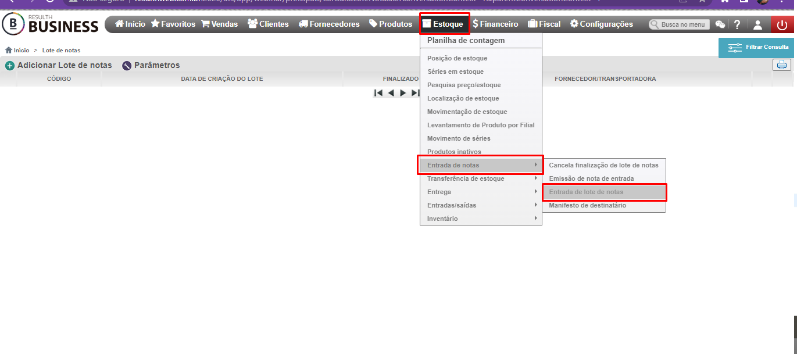This screenshot has height=354, width=797.
Task: Click the Resulth Business logo
Action: pyautogui.click(x=51, y=24)
